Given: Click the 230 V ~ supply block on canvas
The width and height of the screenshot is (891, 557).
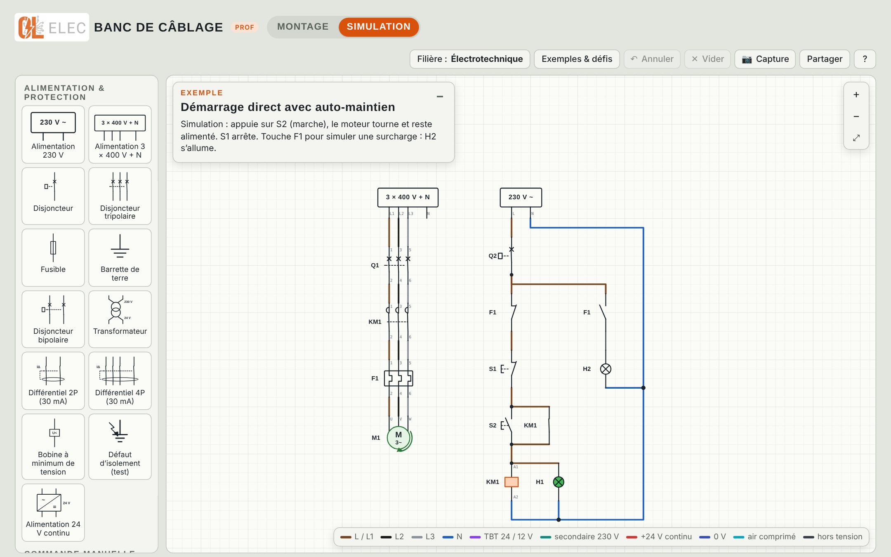Looking at the screenshot, I should point(521,197).
